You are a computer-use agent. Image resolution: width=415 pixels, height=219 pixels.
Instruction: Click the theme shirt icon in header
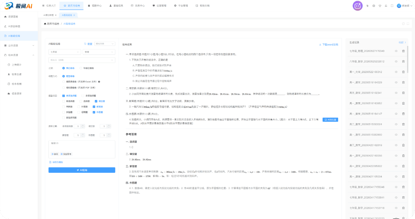(380, 6)
